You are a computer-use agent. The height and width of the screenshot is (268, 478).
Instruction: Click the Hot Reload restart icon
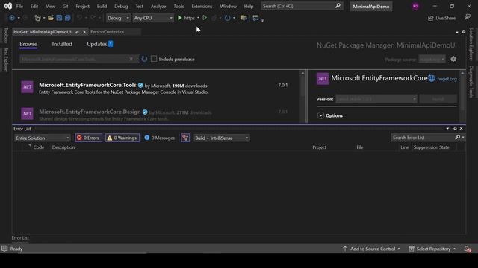tap(227, 18)
